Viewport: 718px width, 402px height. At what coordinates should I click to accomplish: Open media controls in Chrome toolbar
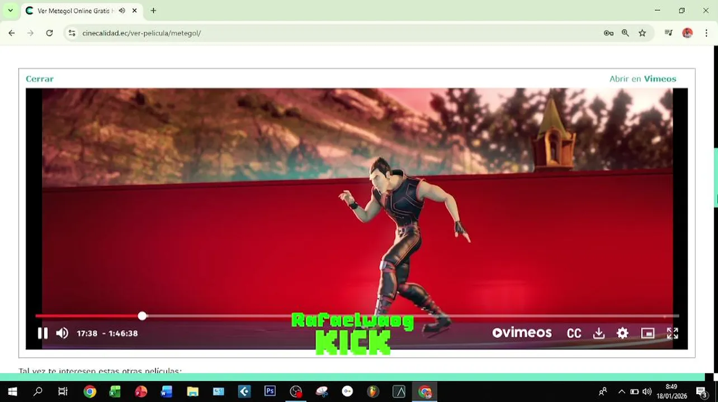tap(668, 33)
